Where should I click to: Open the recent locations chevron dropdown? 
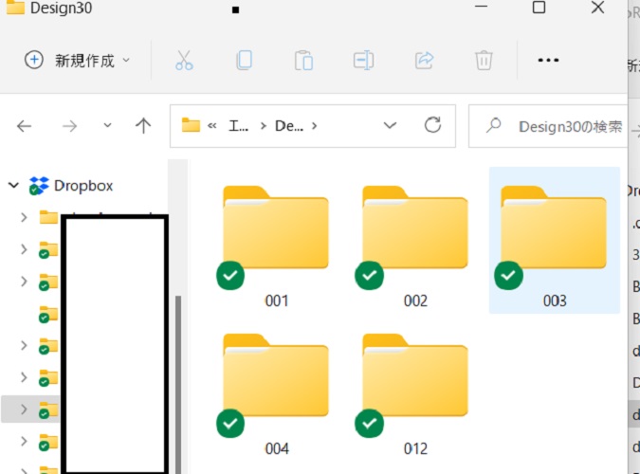[x=107, y=125]
